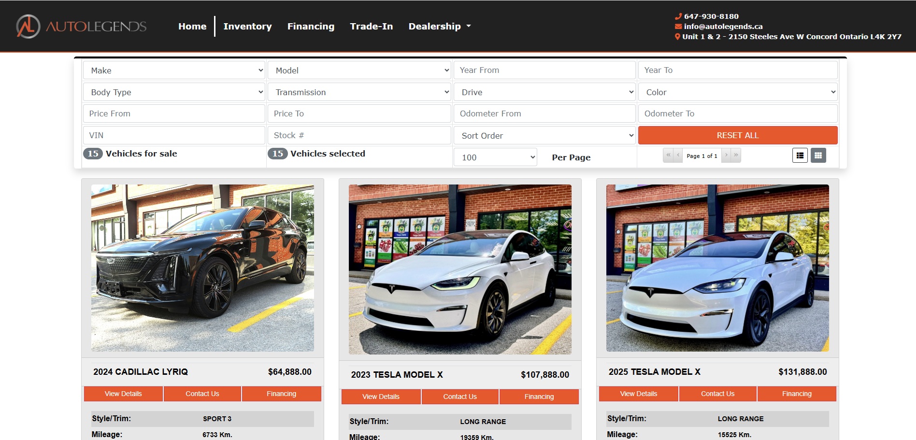Viewport: 916px width, 440px height.
Task: Click the $107,888.00 price
Action: (545, 375)
